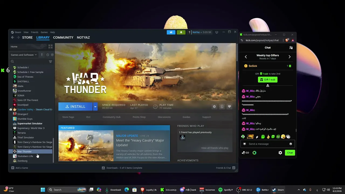Open the View menu
345x194 pixels.
tap(26, 32)
